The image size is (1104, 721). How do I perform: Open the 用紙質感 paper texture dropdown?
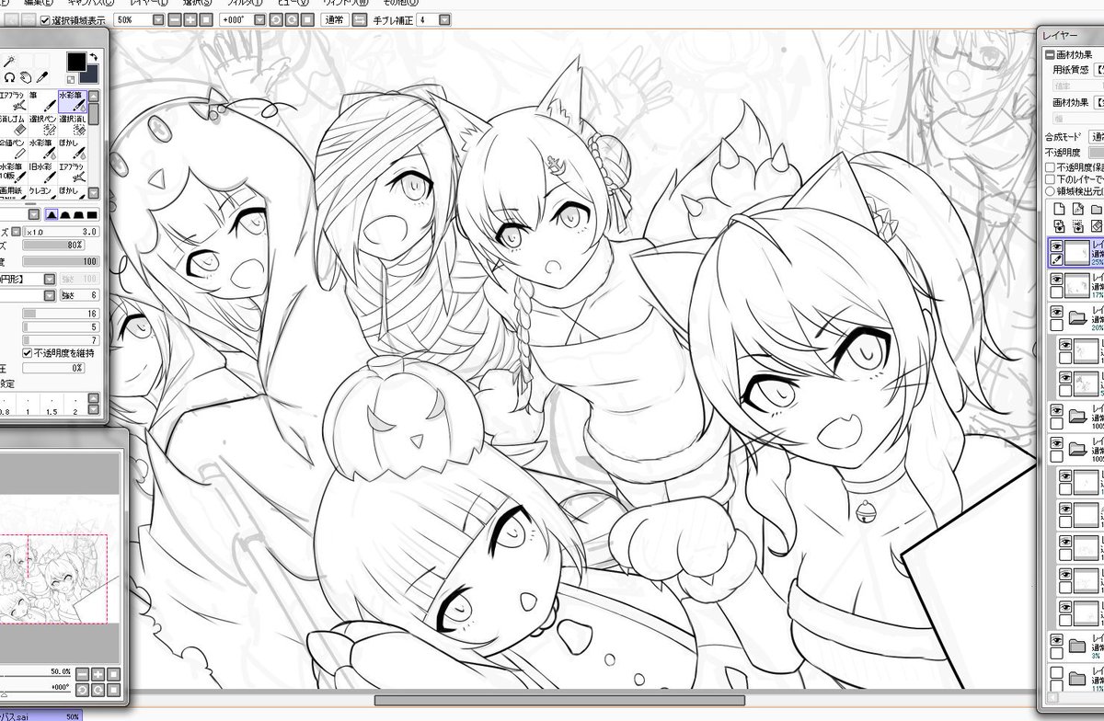(x=1099, y=69)
